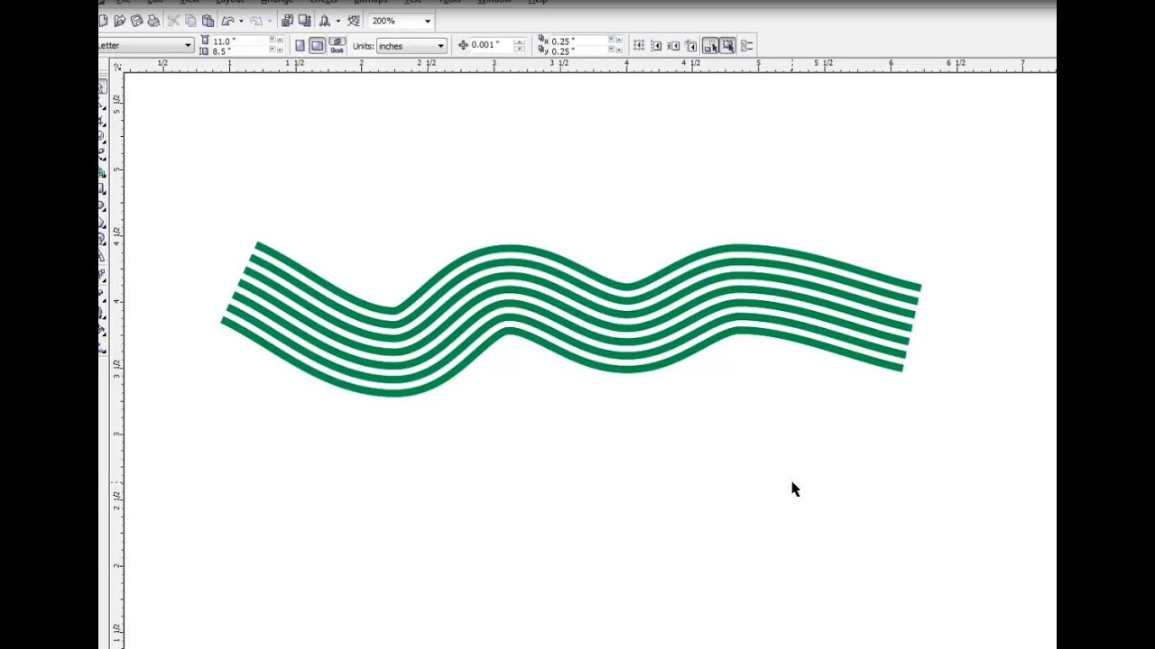Toggle Draw Complex Objects when moving
The width and height of the screenshot is (1155, 649).
pyautogui.click(x=710, y=45)
